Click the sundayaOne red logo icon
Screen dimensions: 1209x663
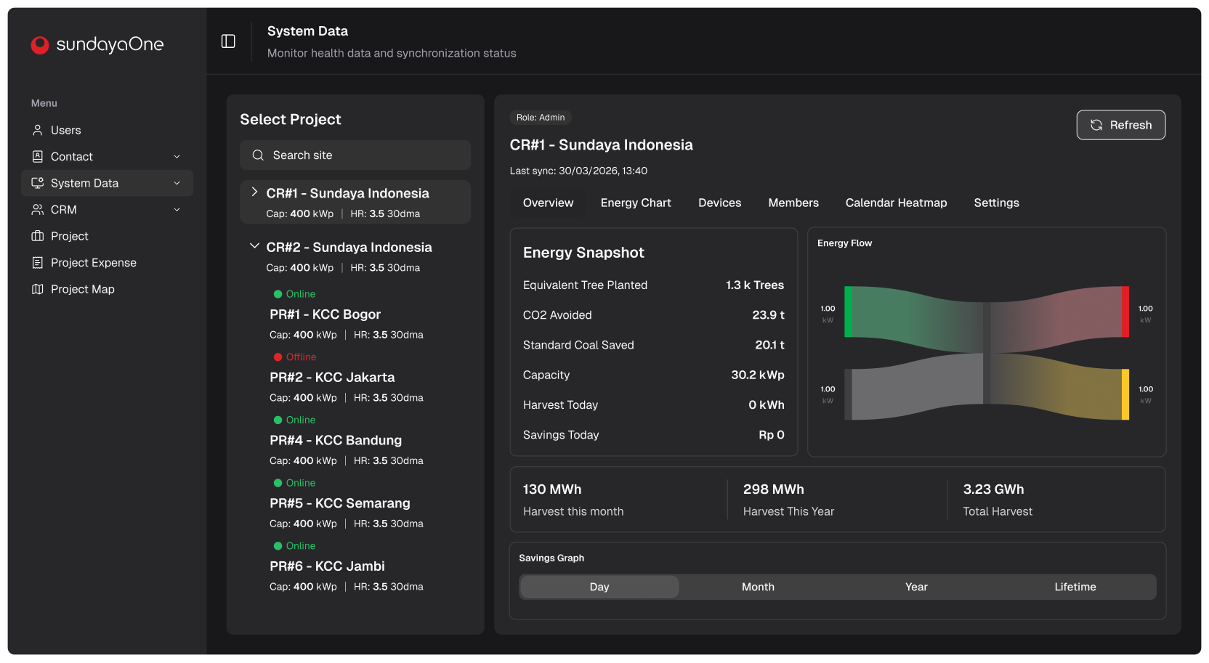(x=40, y=45)
